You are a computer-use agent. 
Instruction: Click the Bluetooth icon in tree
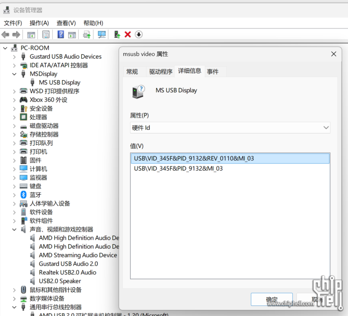pos(23,195)
